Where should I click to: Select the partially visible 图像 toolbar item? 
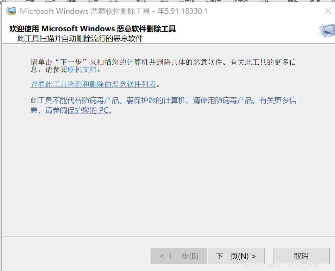[x=293, y=1]
